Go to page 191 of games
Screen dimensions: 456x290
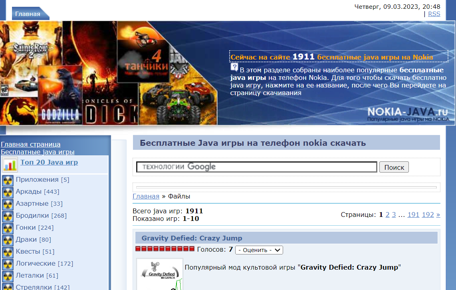click(x=413, y=215)
